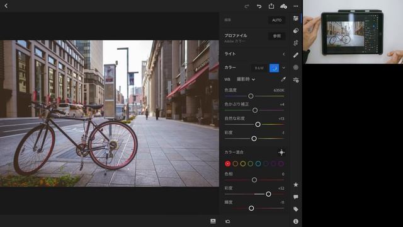
Task: Open the Comments speech-bubble icon
Action: pyautogui.click(x=296, y=197)
